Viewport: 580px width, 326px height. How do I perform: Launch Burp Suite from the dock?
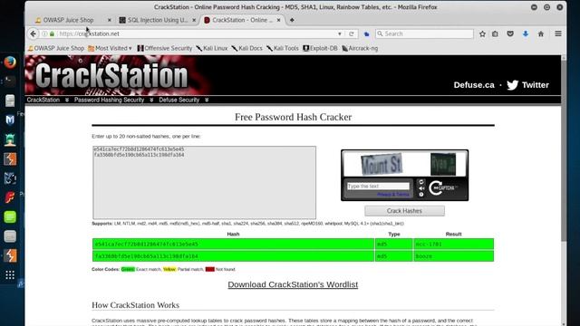(x=10, y=159)
